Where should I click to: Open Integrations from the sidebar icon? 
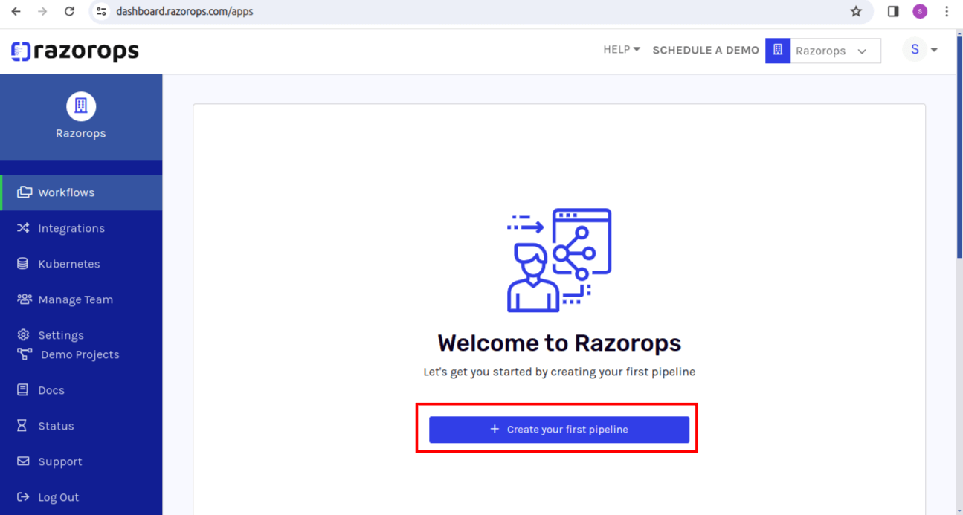point(24,228)
